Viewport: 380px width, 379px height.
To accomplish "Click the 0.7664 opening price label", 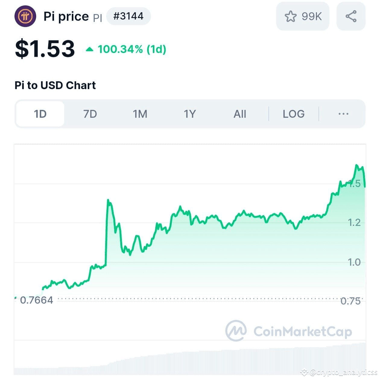I will click(36, 300).
